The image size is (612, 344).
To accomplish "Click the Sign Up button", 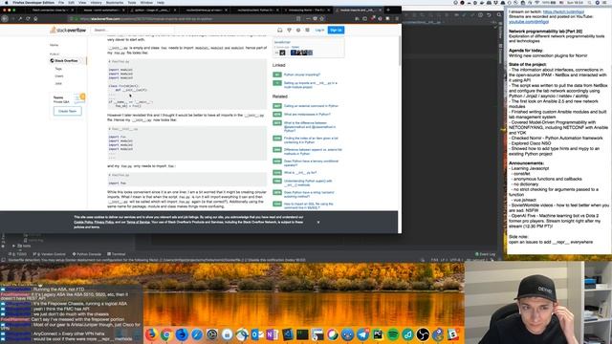I will click(x=336, y=30).
